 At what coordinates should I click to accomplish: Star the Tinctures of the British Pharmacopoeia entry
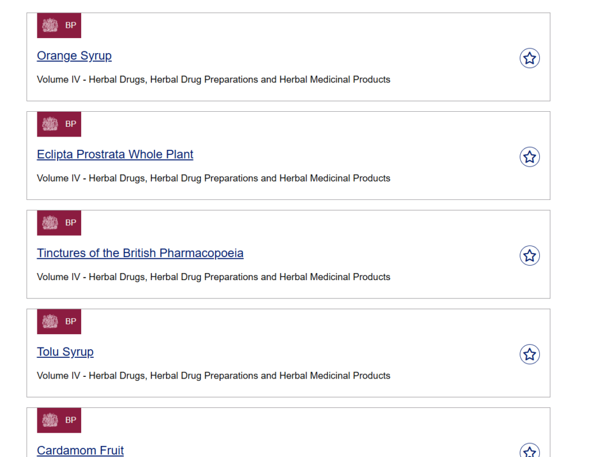point(530,255)
